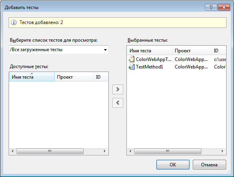Close the 'Добавить тесты' dialog
Image resolution: width=234 pixels, height=177 pixels.
click(224, 7)
